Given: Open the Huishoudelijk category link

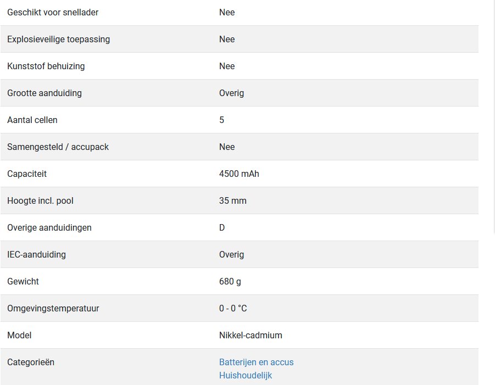Looking at the screenshot, I should coord(245,375).
